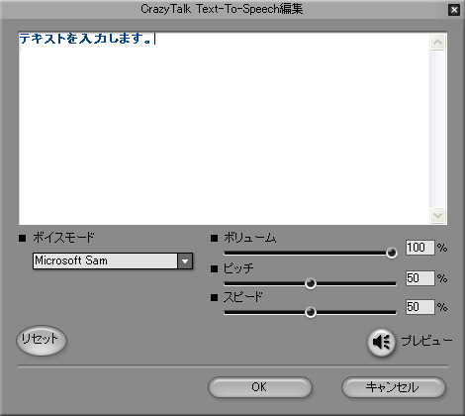Image resolution: width=465 pixels, height=416 pixels.
Task: Click inside the text-to-speech input area
Action: (x=225, y=129)
